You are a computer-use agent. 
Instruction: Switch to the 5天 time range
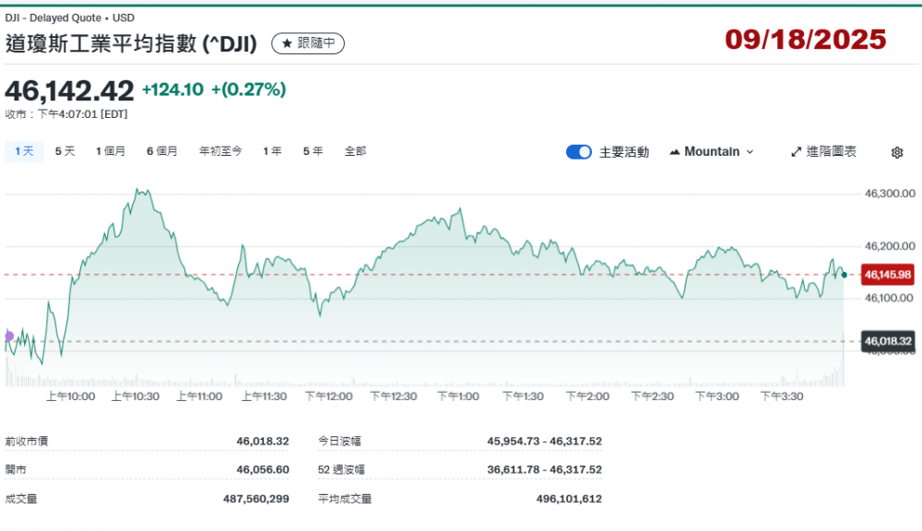click(x=65, y=151)
